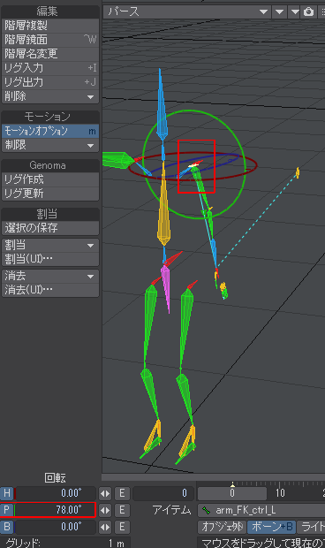This screenshot has width=325, height=548.
Task: Click the グリッド: label
Action: (x=23, y=543)
